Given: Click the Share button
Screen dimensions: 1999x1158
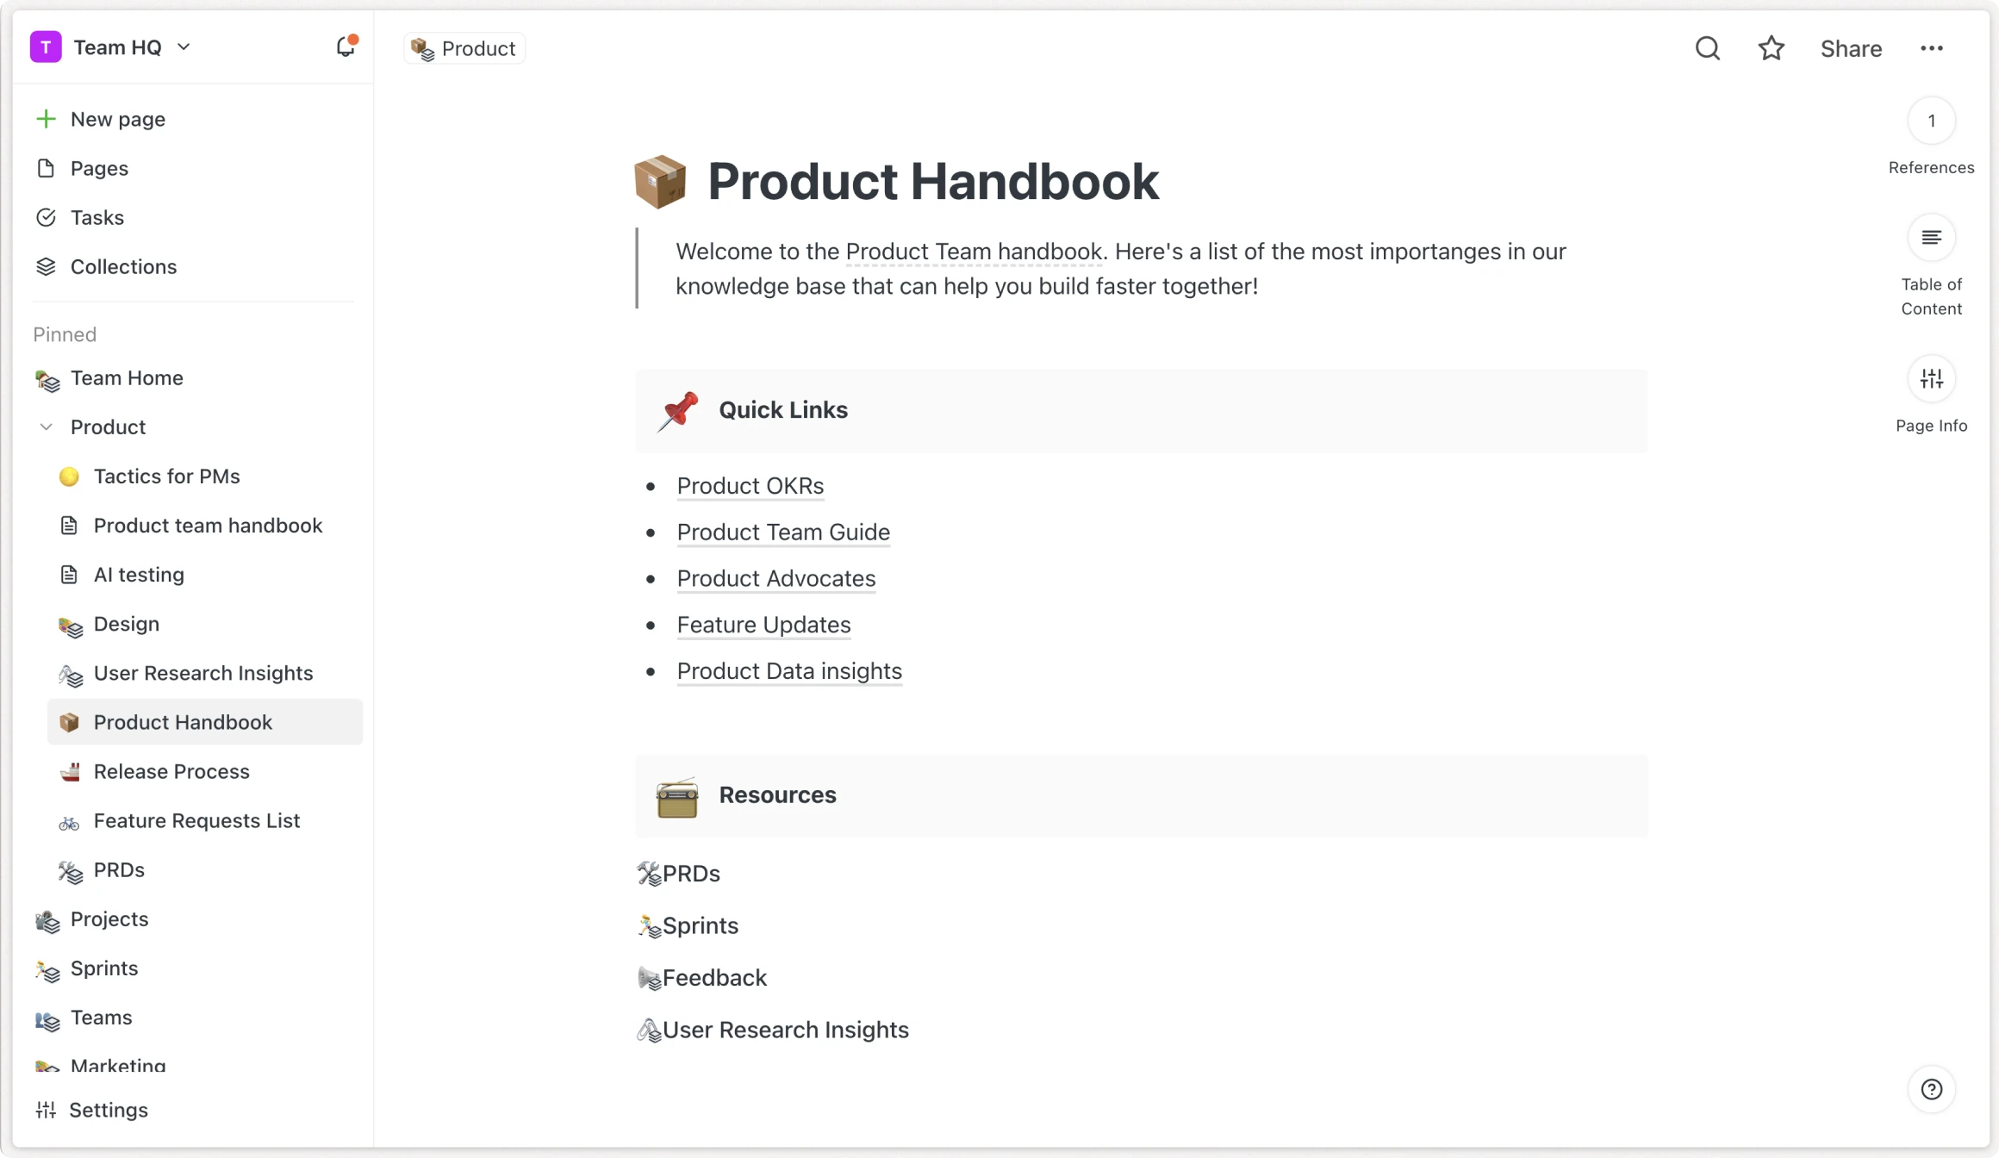Looking at the screenshot, I should [1850, 49].
